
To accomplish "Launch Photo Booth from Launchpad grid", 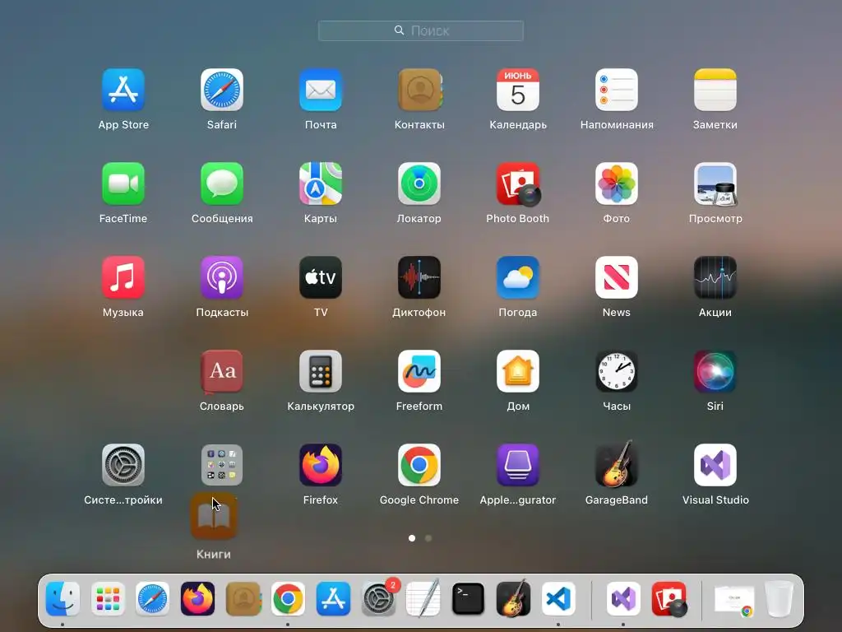I will [518, 184].
